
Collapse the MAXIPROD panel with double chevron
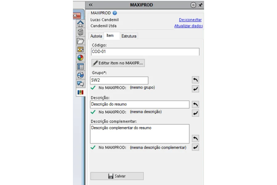(90, 5)
